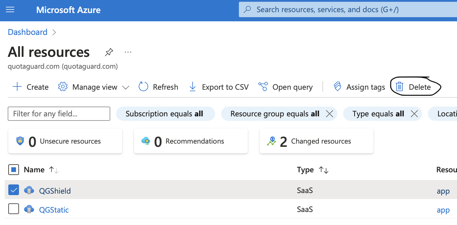Click the Assign tags label
Image resolution: width=457 pixels, height=225 pixels.
coord(366,87)
